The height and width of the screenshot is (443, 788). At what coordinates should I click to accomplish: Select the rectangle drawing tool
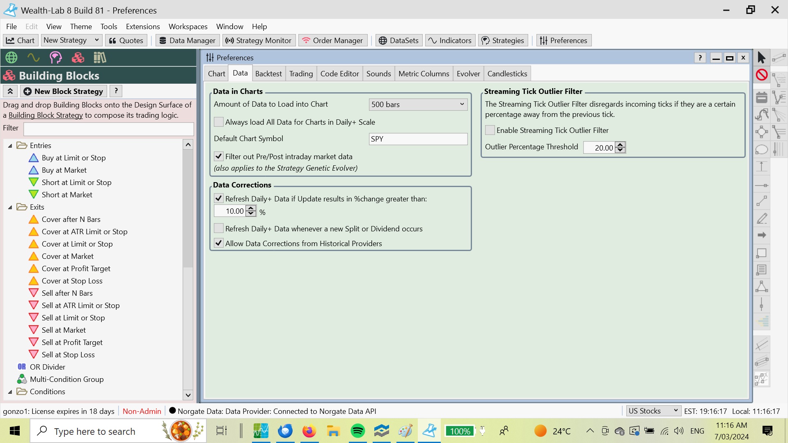pyautogui.click(x=762, y=253)
